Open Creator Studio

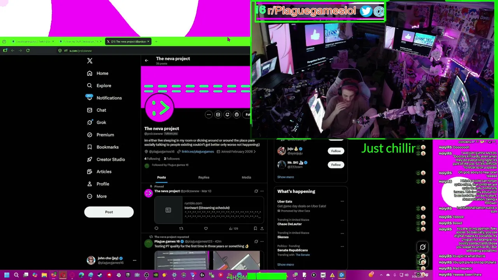click(106, 159)
